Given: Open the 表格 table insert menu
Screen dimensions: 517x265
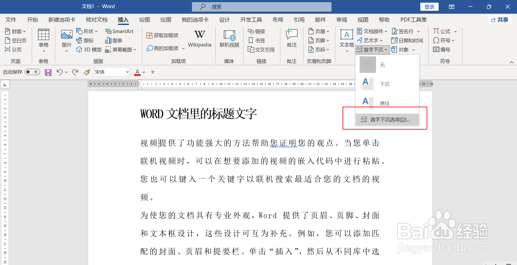Looking at the screenshot, I should [x=43, y=41].
